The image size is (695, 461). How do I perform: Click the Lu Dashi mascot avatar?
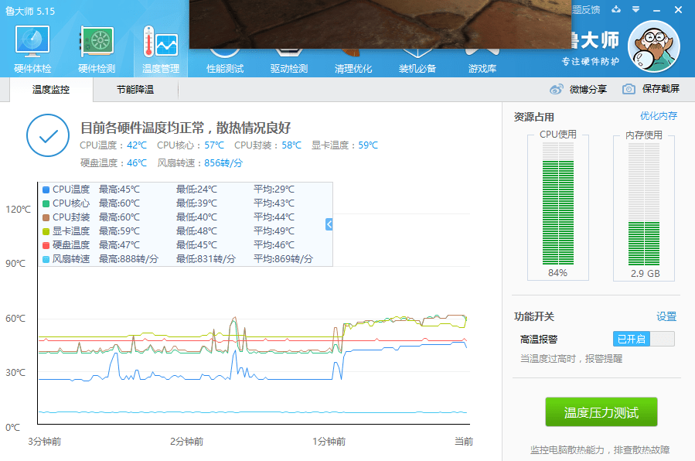coord(653,47)
